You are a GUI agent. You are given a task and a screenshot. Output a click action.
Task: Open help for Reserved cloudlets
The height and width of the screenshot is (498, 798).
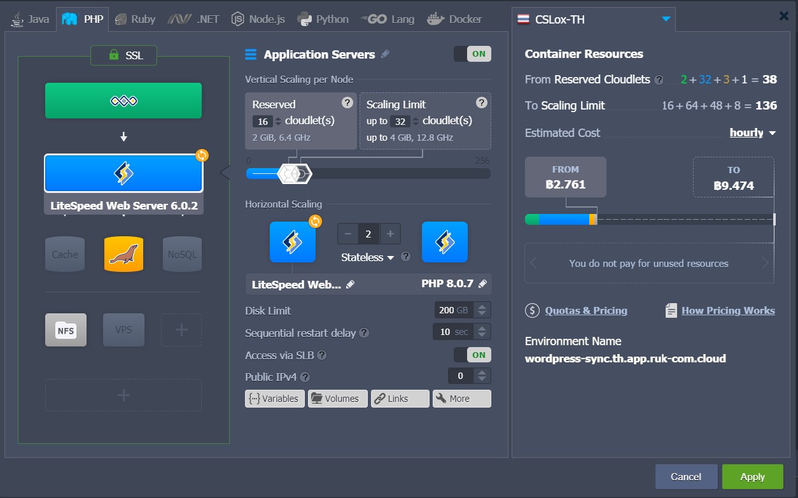347,103
